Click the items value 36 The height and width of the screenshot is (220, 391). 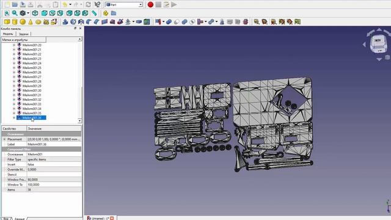pos(54,190)
